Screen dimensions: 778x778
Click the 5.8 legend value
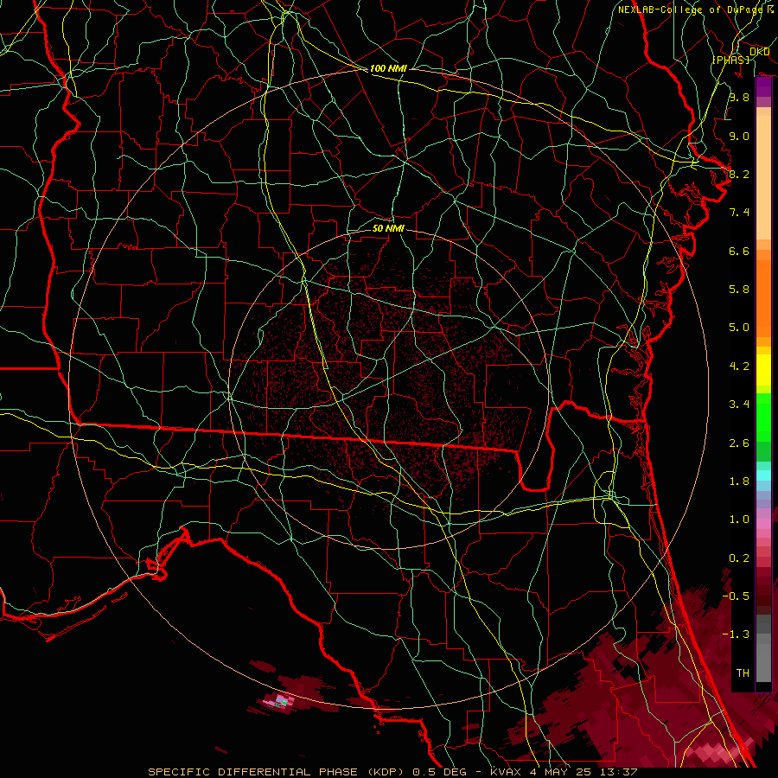pyautogui.click(x=739, y=290)
